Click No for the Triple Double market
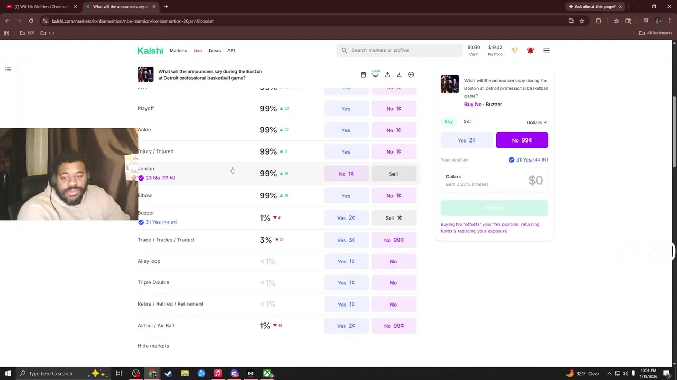This screenshot has width=677, height=380. click(x=394, y=283)
